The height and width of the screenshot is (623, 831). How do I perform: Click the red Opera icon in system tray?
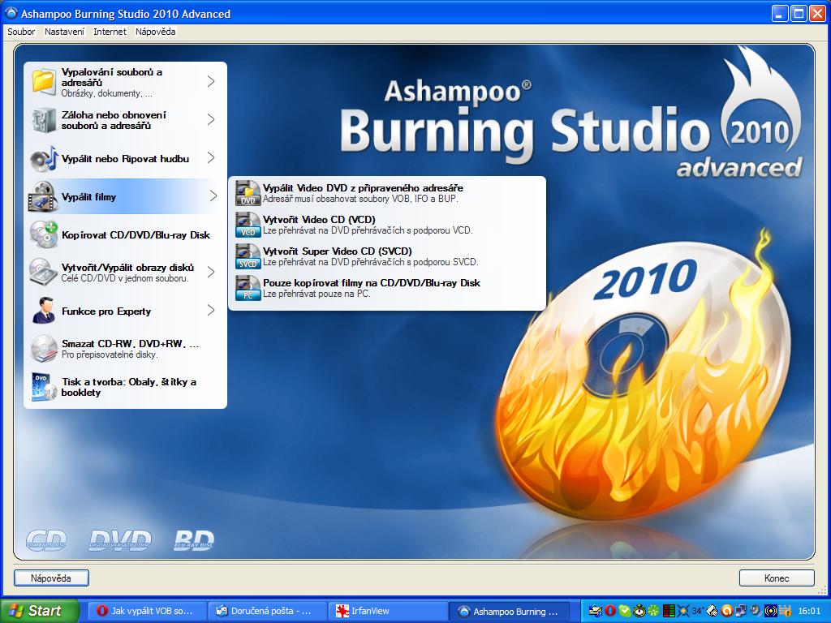pyautogui.click(x=610, y=611)
